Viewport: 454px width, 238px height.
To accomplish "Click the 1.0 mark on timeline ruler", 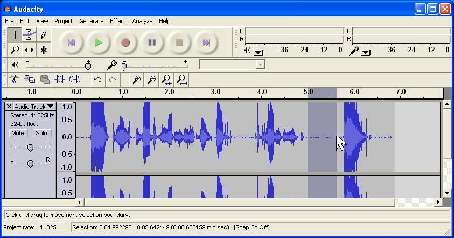I will (123, 92).
